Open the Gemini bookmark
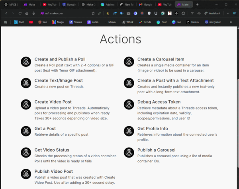Image resolution: width=239 pixels, height=189 pixels. click(x=193, y=22)
